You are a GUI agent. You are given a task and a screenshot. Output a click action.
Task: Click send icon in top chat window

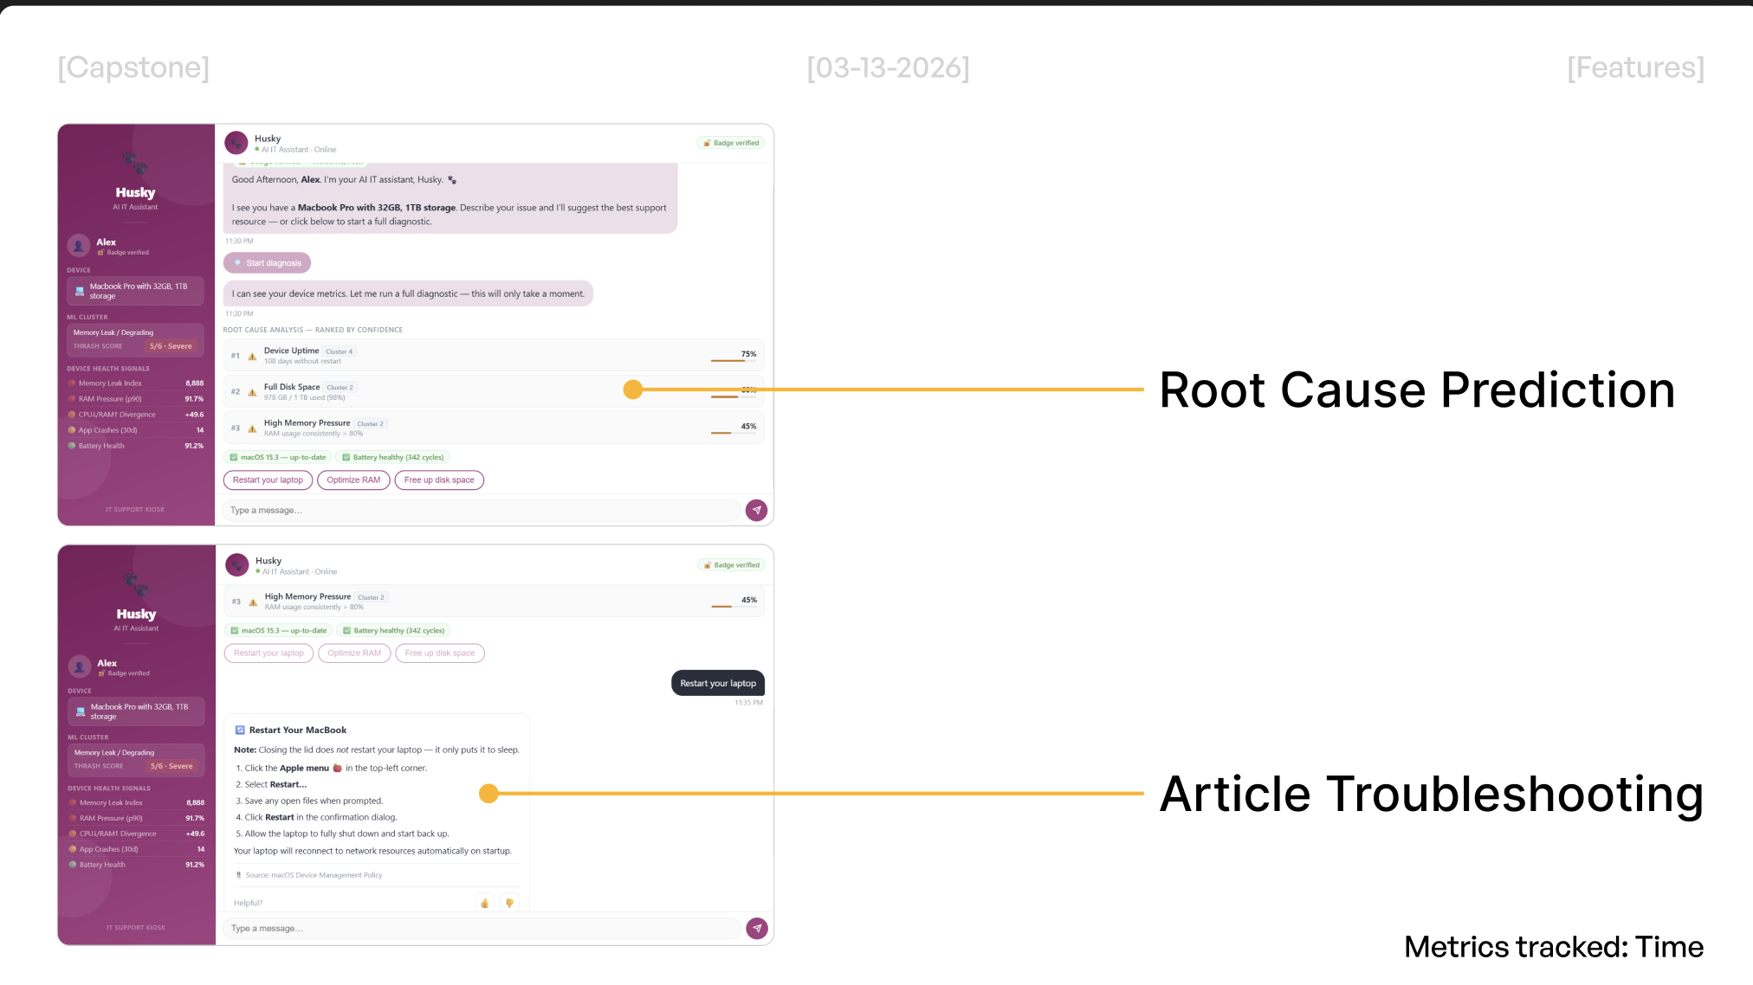click(756, 510)
